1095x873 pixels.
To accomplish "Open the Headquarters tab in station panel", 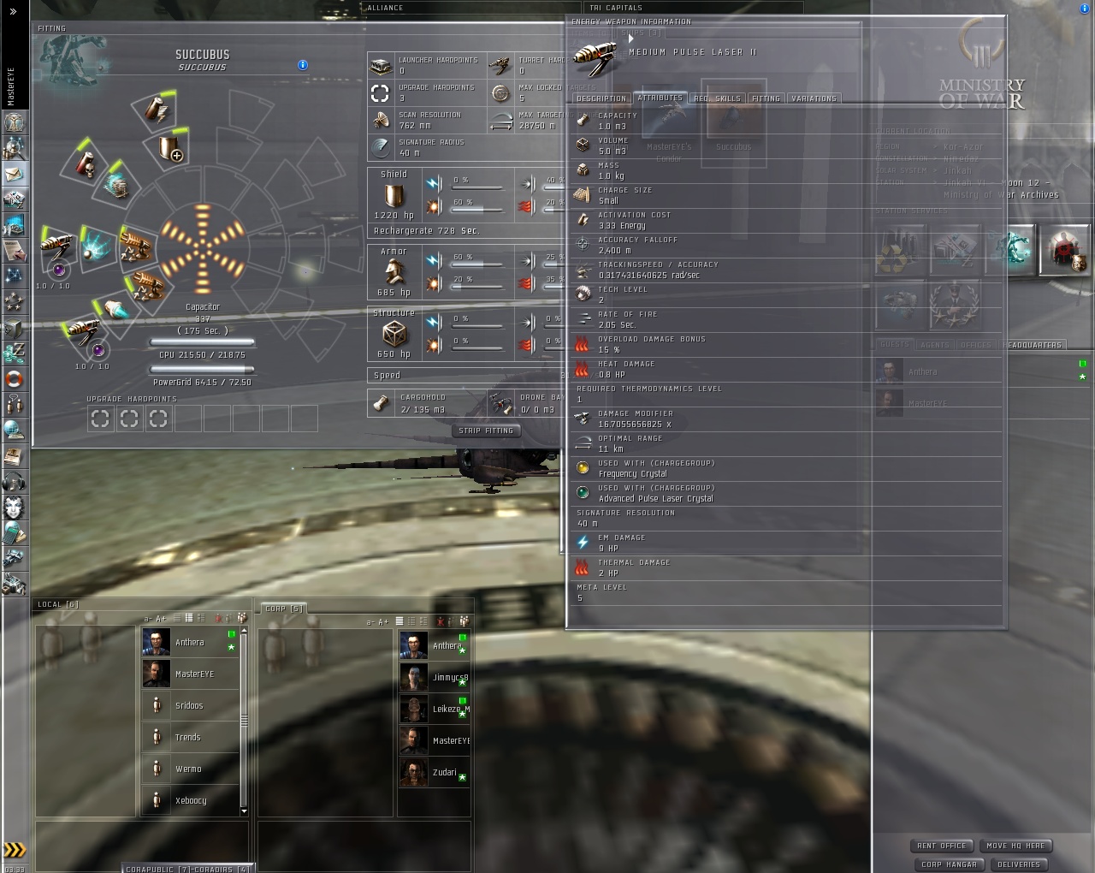I will click(1032, 345).
